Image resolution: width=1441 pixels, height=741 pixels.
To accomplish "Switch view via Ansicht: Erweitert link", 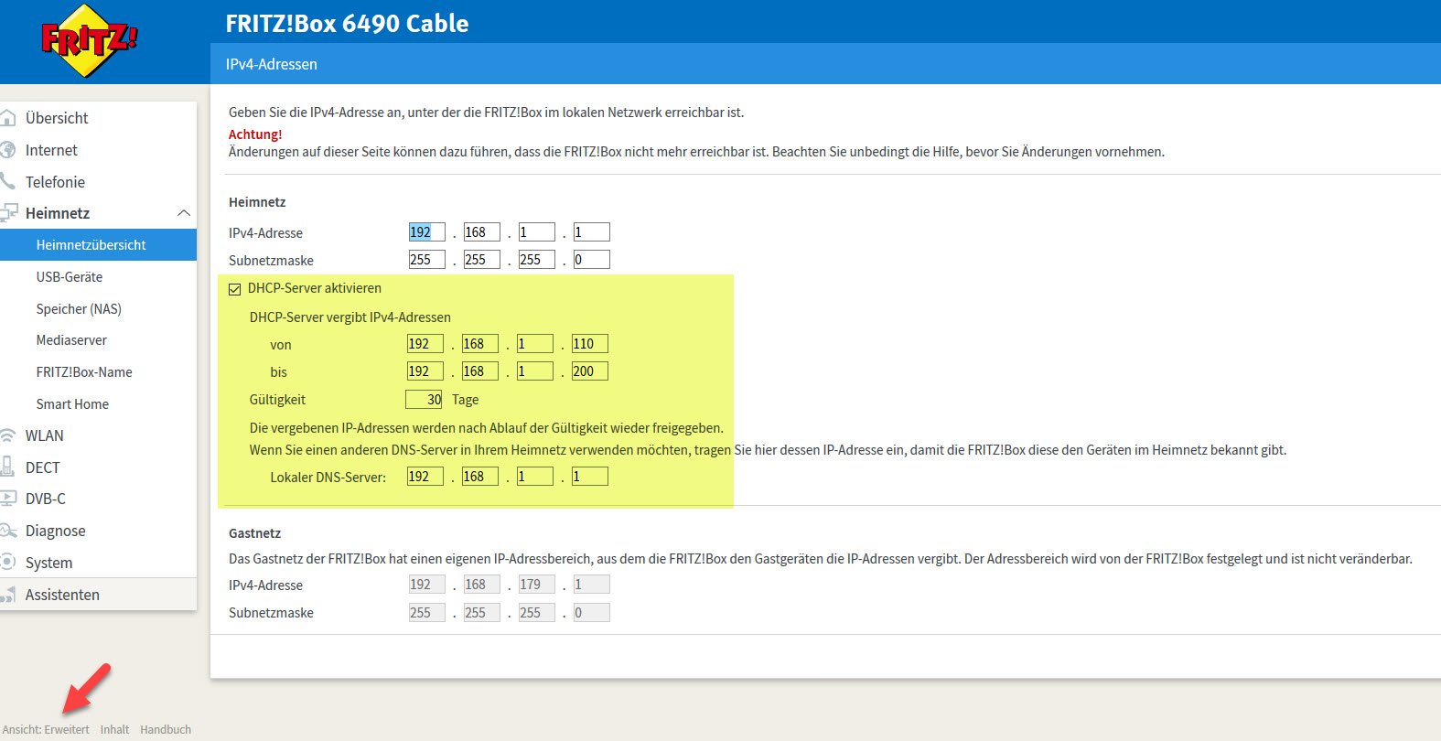I will point(46,729).
